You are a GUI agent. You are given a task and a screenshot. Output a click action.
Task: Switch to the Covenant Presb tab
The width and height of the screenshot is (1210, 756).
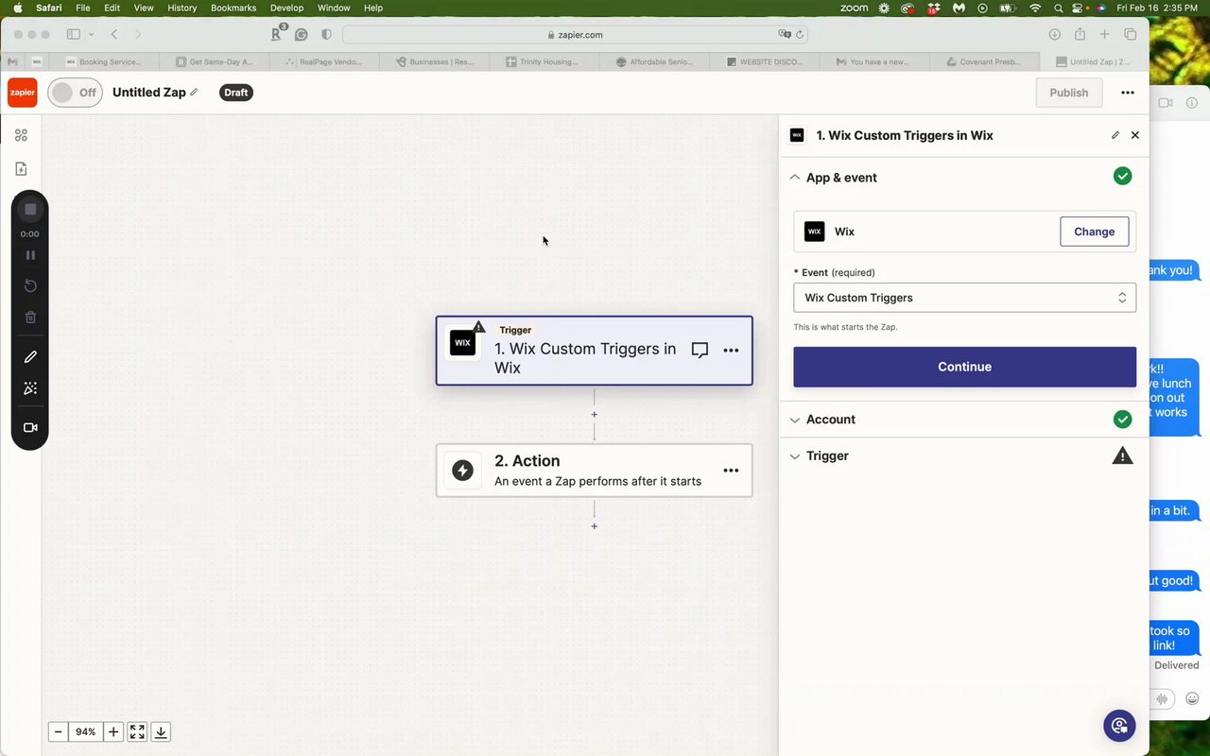(983, 61)
